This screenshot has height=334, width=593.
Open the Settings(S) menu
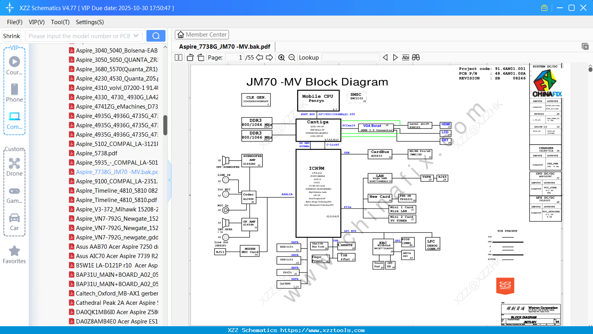(x=90, y=22)
